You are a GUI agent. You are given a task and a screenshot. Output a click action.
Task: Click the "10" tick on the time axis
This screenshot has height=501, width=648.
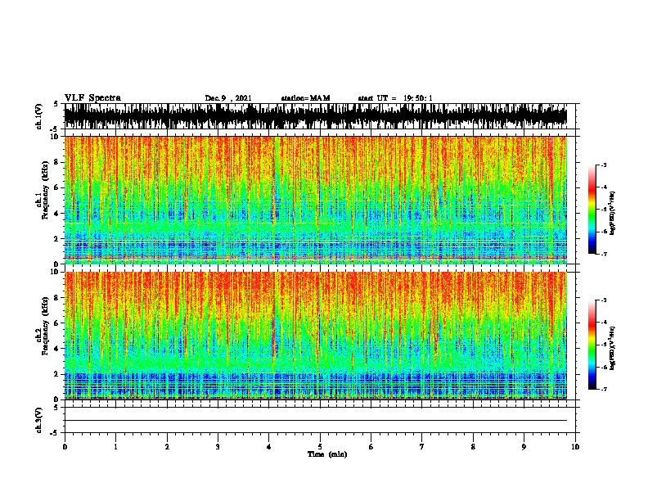click(x=575, y=446)
